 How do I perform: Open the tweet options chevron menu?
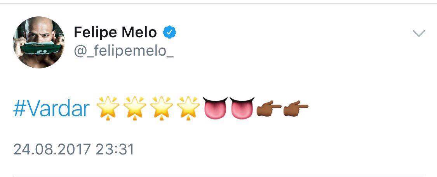coord(418,33)
